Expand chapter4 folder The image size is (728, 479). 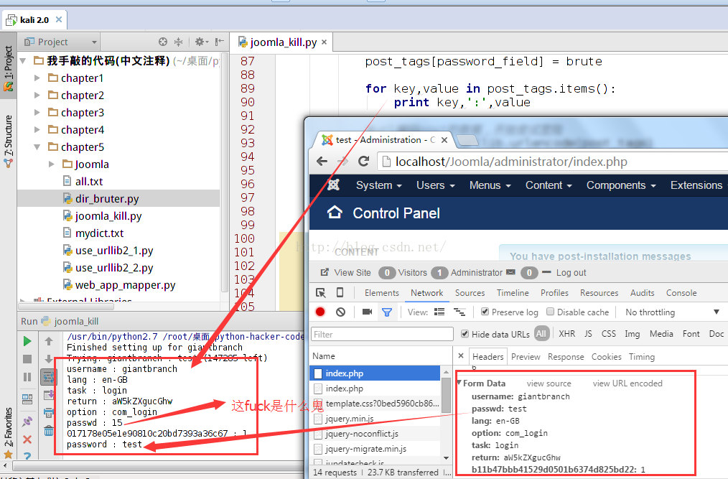coord(37,129)
